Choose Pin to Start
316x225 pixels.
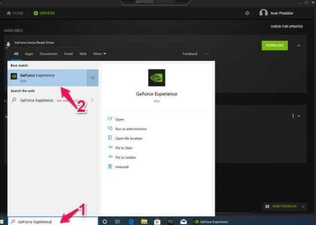pos(124,148)
